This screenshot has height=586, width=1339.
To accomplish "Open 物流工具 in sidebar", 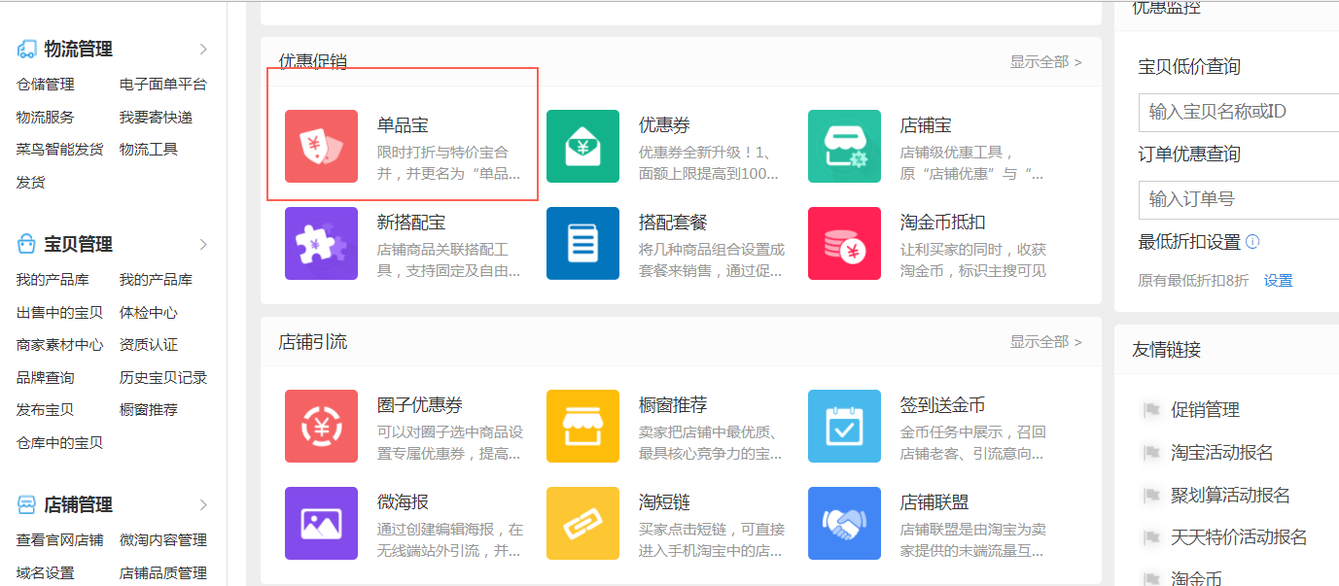I will 149,150.
